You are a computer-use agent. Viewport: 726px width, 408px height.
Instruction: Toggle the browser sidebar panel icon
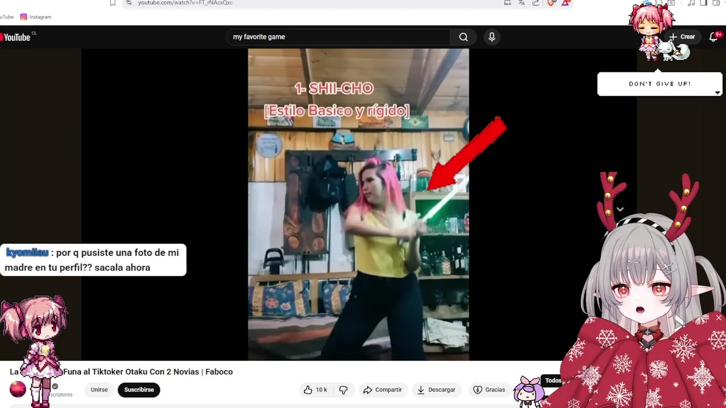pyautogui.click(x=704, y=3)
